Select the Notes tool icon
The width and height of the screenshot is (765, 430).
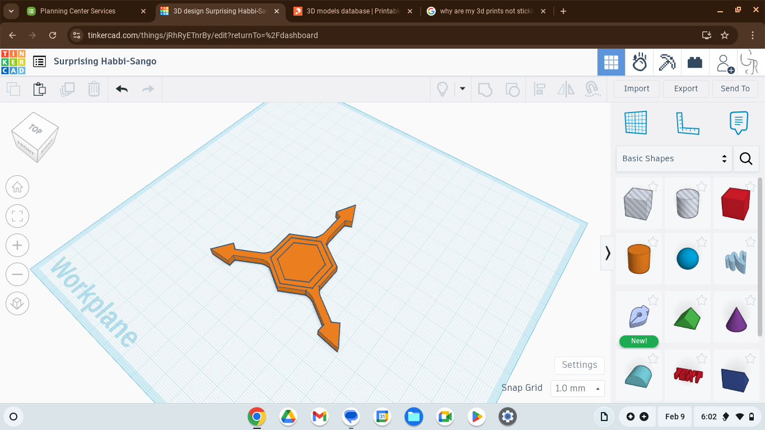click(x=739, y=123)
